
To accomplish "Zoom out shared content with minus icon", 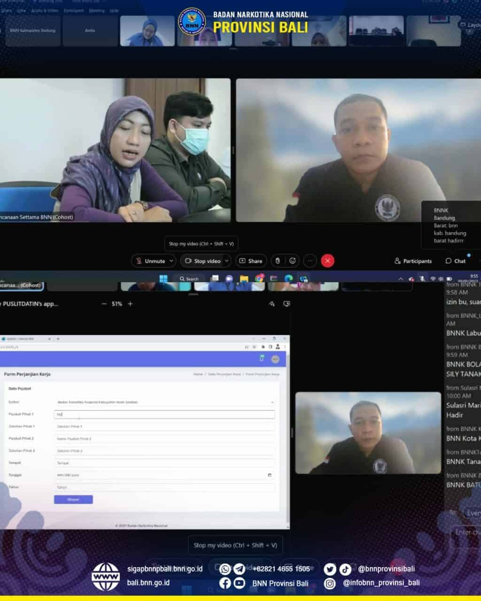I will [104, 304].
